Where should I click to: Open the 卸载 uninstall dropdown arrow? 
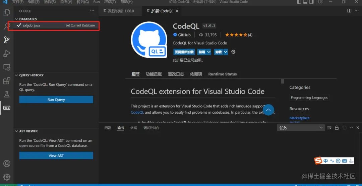tap(226, 52)
